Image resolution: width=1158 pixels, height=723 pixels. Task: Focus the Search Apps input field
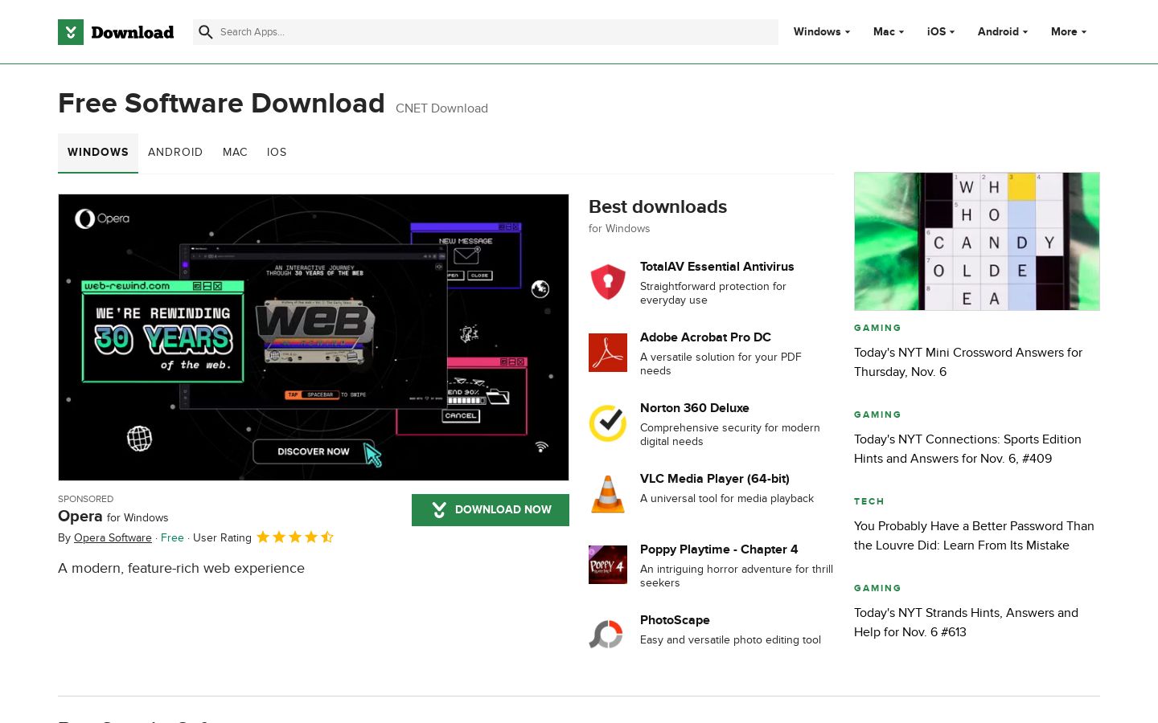[x=486, y=32]
